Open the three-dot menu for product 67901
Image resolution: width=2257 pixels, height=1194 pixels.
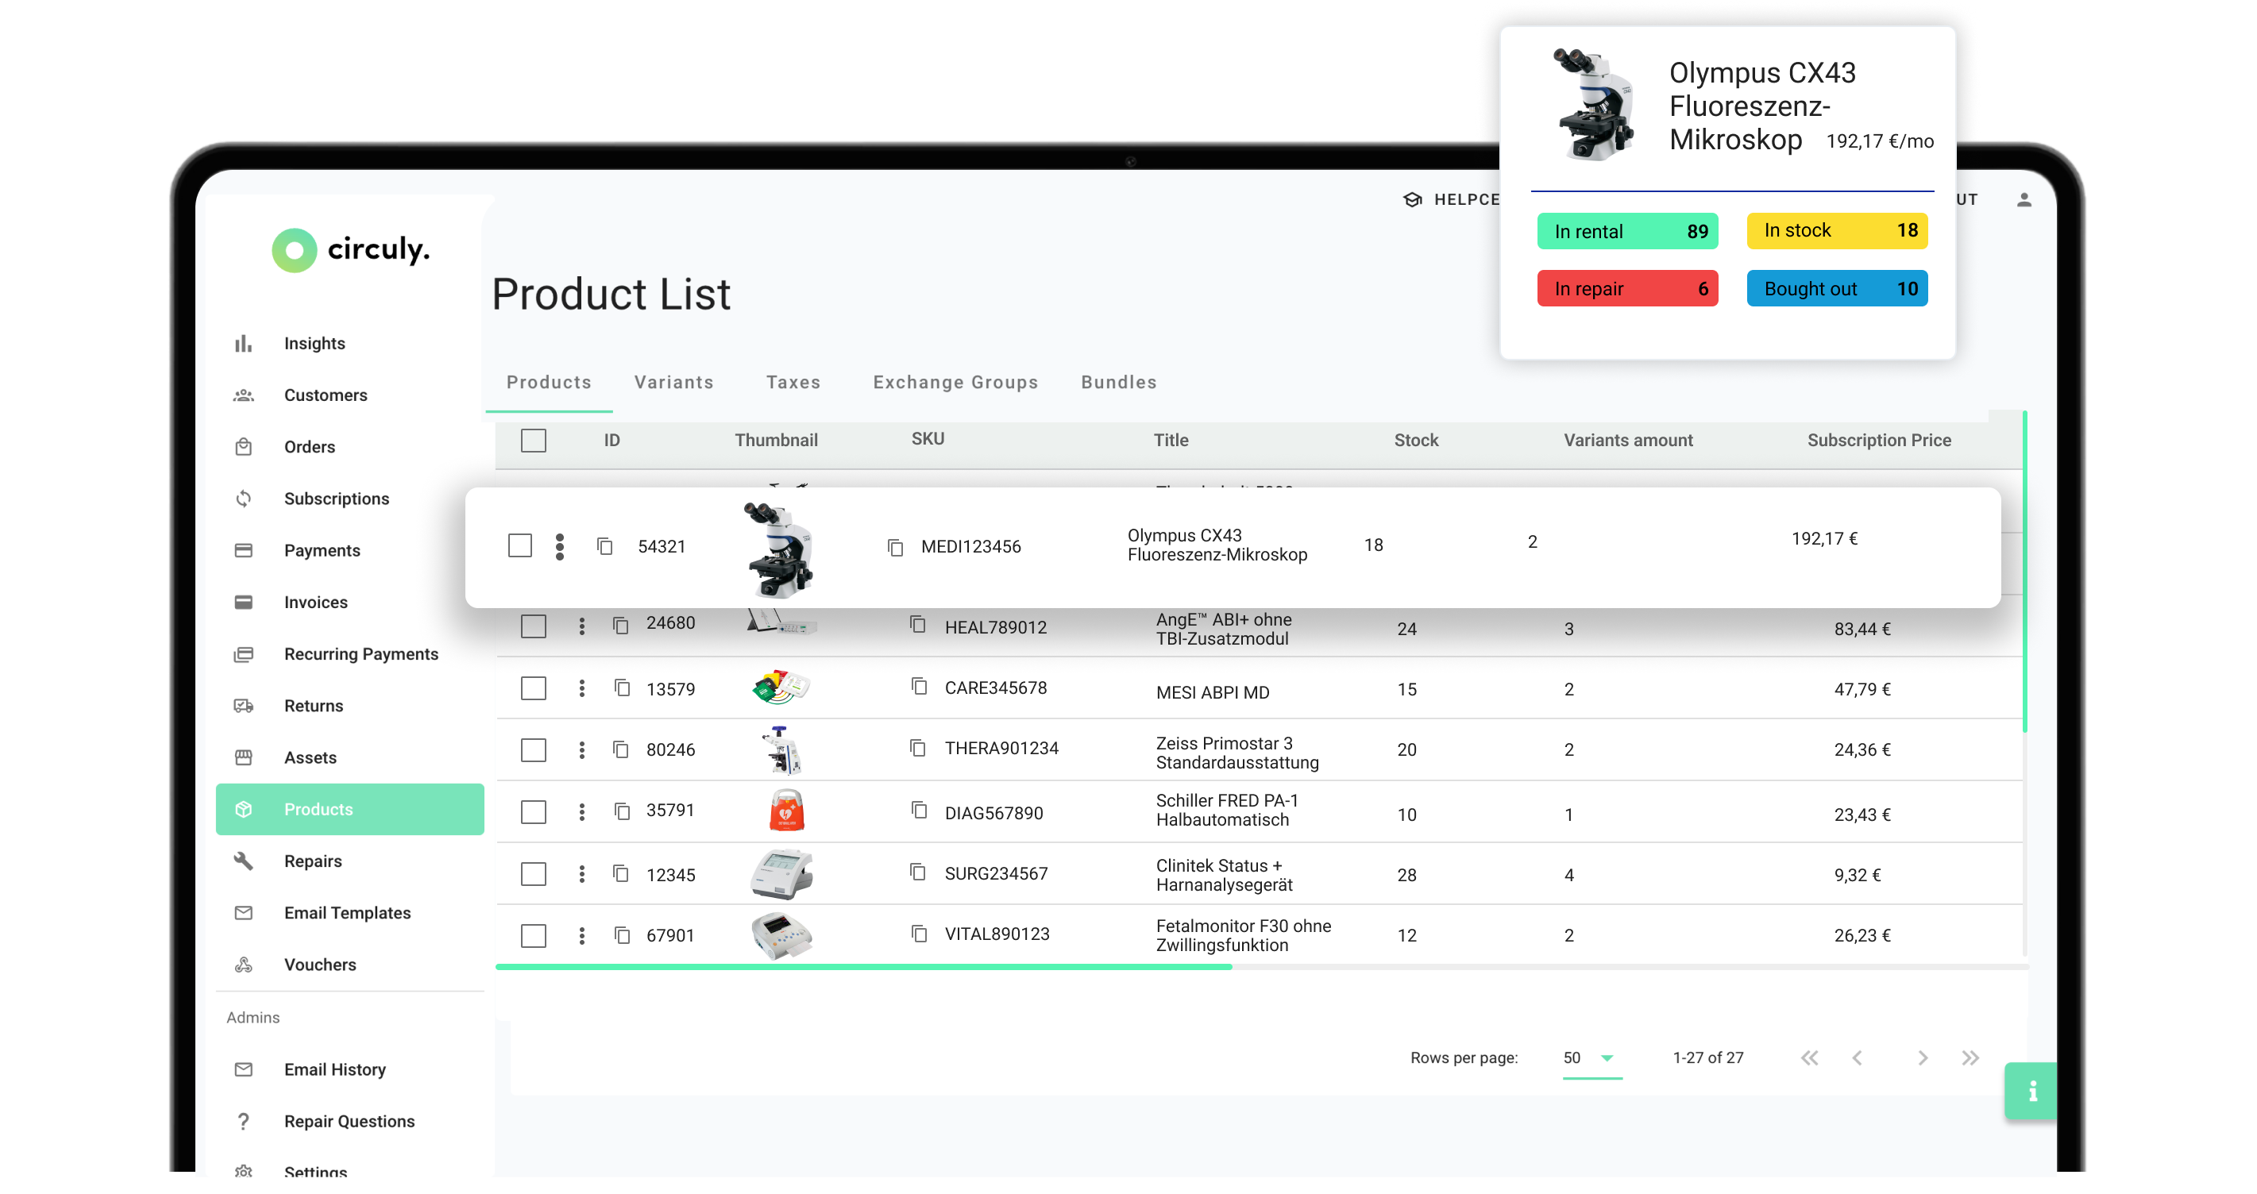point(582,935)
